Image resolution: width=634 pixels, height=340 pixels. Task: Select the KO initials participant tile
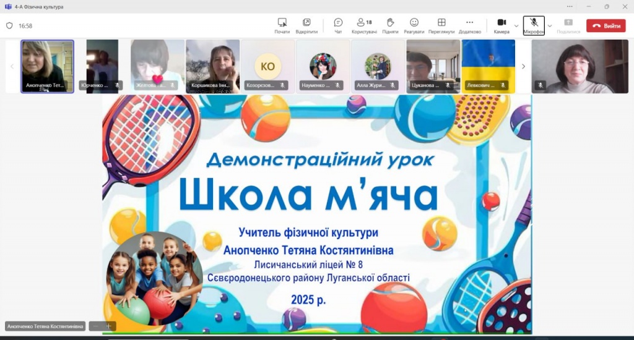coord(267,66)
